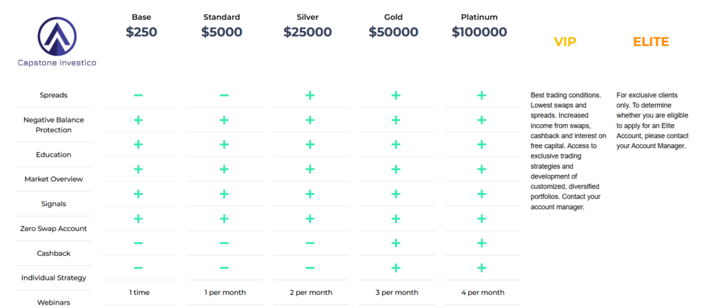This screenshot has width=706, height=308.
Task: Open the Platinum $100000 plan heading
Action: [x=479, y=25]
